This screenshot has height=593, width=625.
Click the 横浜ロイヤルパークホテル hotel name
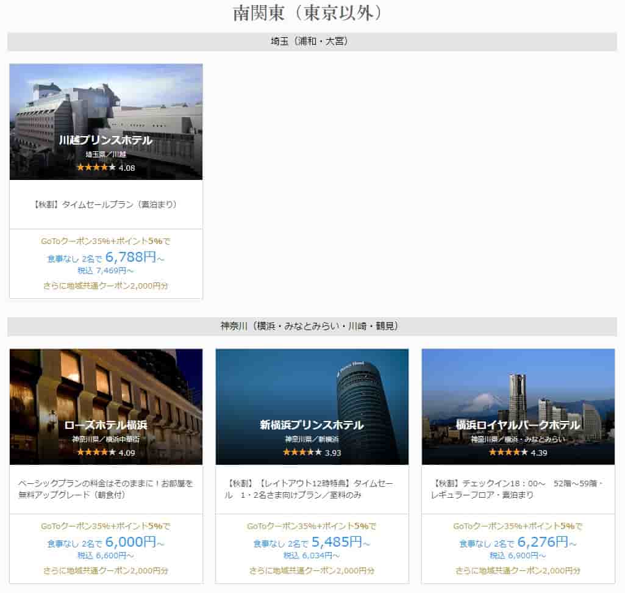click(518, 425)
